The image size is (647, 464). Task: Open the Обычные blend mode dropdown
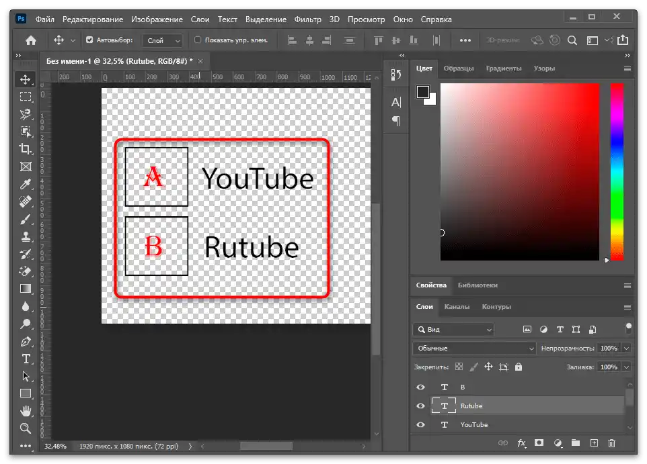pyautogui.click(x=474, y=349)
